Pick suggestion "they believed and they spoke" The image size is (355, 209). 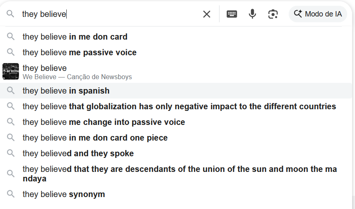pos(78,153)
